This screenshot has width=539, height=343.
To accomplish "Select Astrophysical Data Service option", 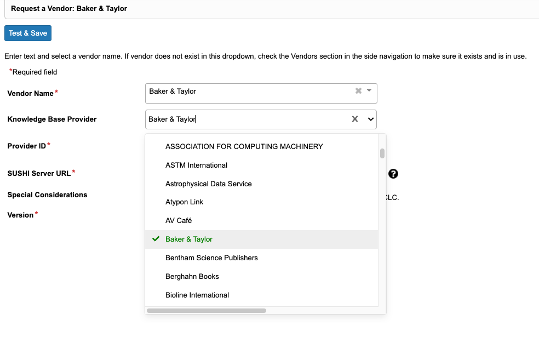I will 262,184.
